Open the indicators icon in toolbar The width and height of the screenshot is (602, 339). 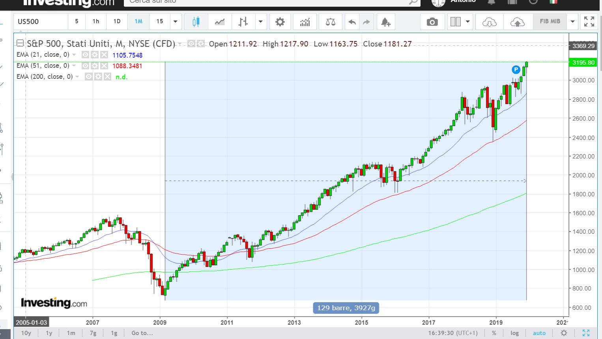(305, 22)
